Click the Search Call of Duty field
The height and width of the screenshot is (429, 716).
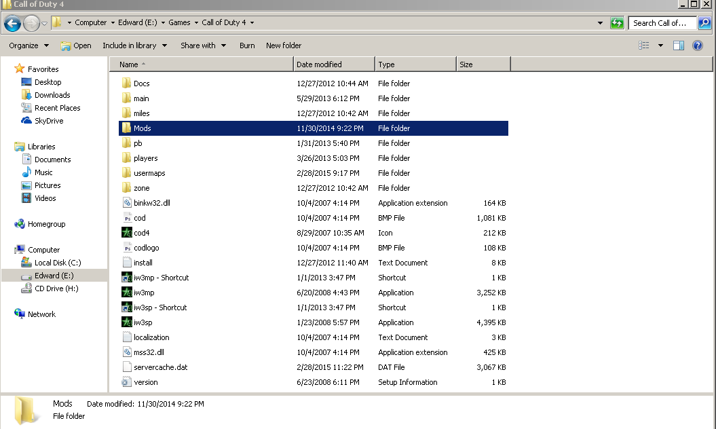coord(661,23)
